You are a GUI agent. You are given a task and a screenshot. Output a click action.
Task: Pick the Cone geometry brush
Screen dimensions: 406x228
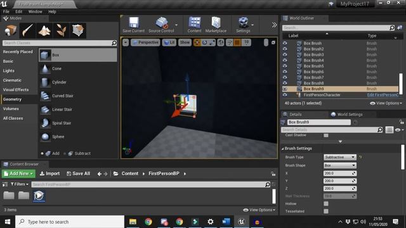(x=77, y=68)
